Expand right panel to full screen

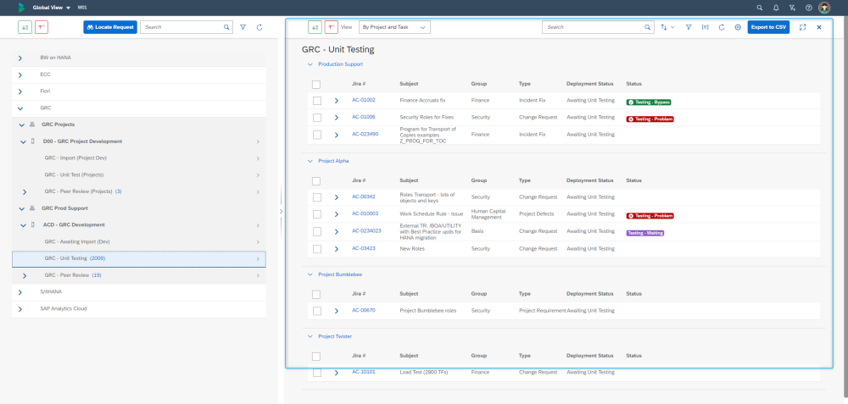[802, 27]
